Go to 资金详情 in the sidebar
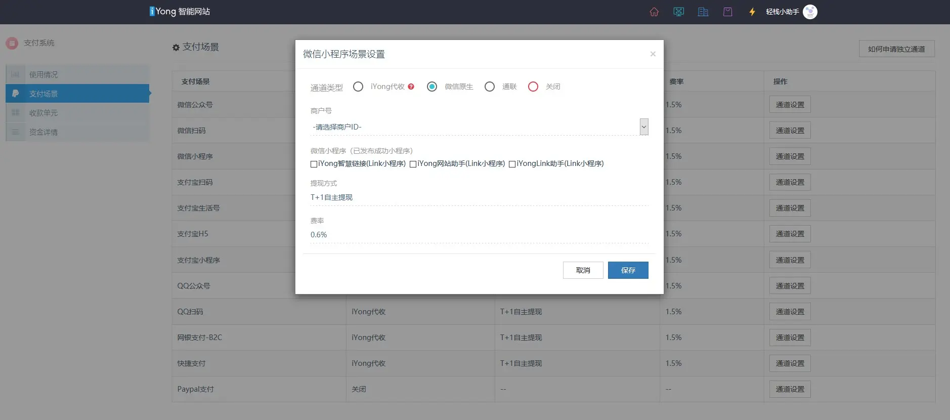This screenshot has height=420, width=950. pyautogui.click(x=44, y=132)
